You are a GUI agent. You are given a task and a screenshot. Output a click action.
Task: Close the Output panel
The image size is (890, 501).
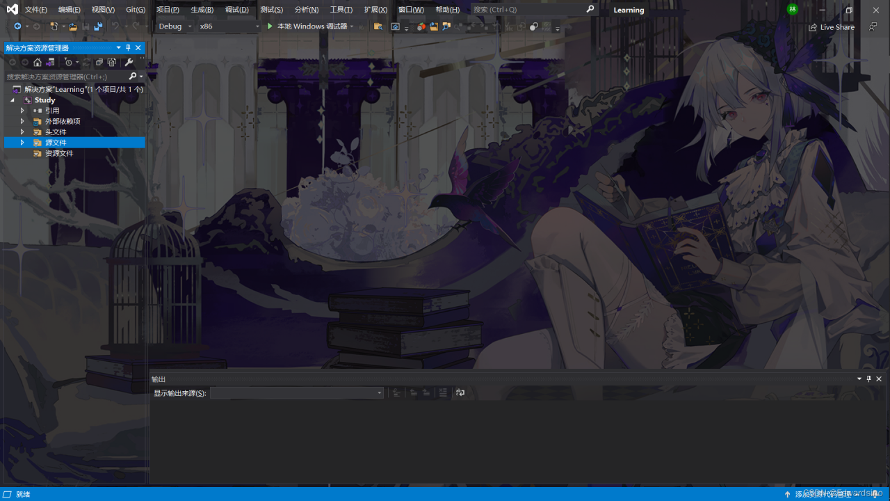coord(879,379)
